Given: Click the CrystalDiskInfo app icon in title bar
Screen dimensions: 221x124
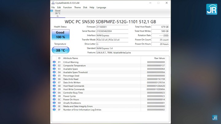Looking at the screenshot, I should 53,3.
